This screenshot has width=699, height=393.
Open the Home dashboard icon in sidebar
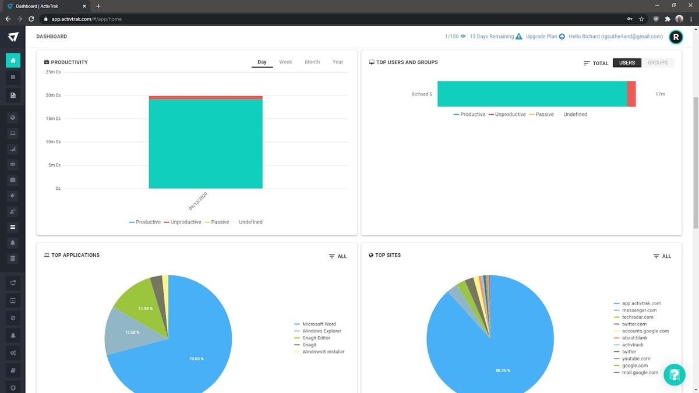pyautogui.click(x=13, y=60)
